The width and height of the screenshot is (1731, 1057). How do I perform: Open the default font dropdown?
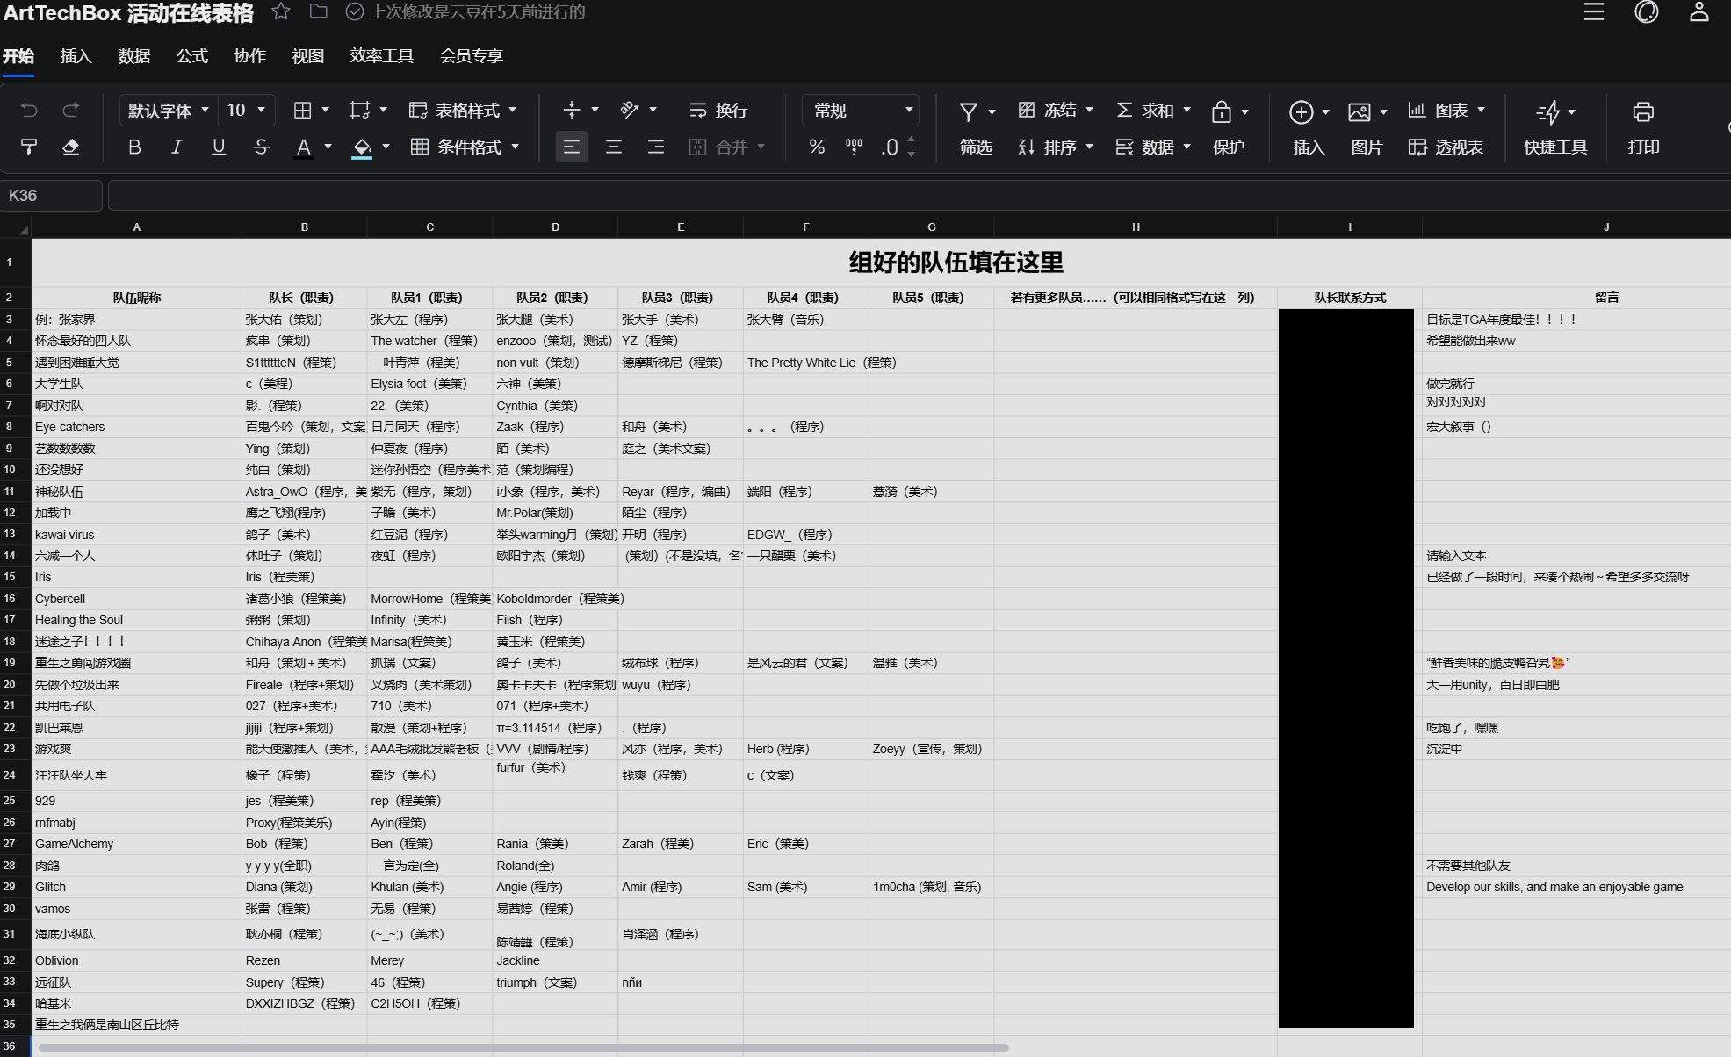(169, 110)
